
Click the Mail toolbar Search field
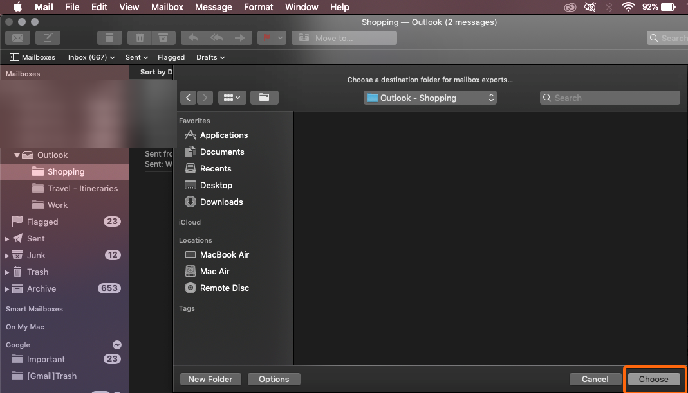click(x=667, y=38)
